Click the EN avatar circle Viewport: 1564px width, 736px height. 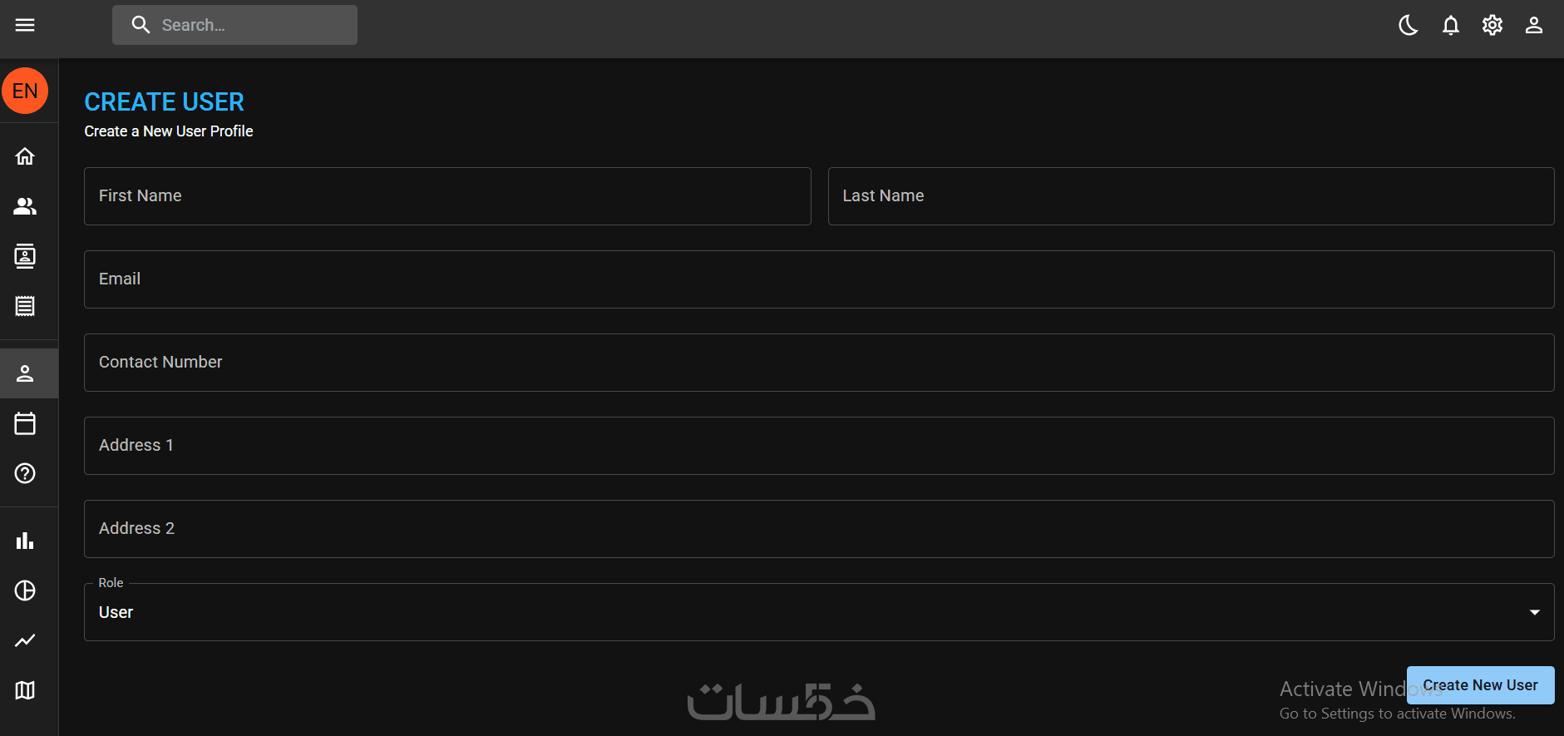pyautogui.click(x=25, y=91)
